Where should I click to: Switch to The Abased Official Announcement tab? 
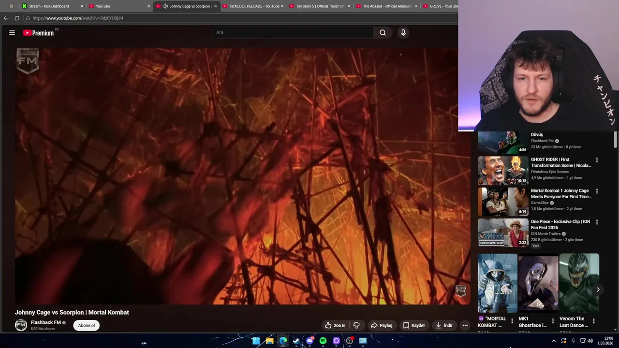coord(387,6)
